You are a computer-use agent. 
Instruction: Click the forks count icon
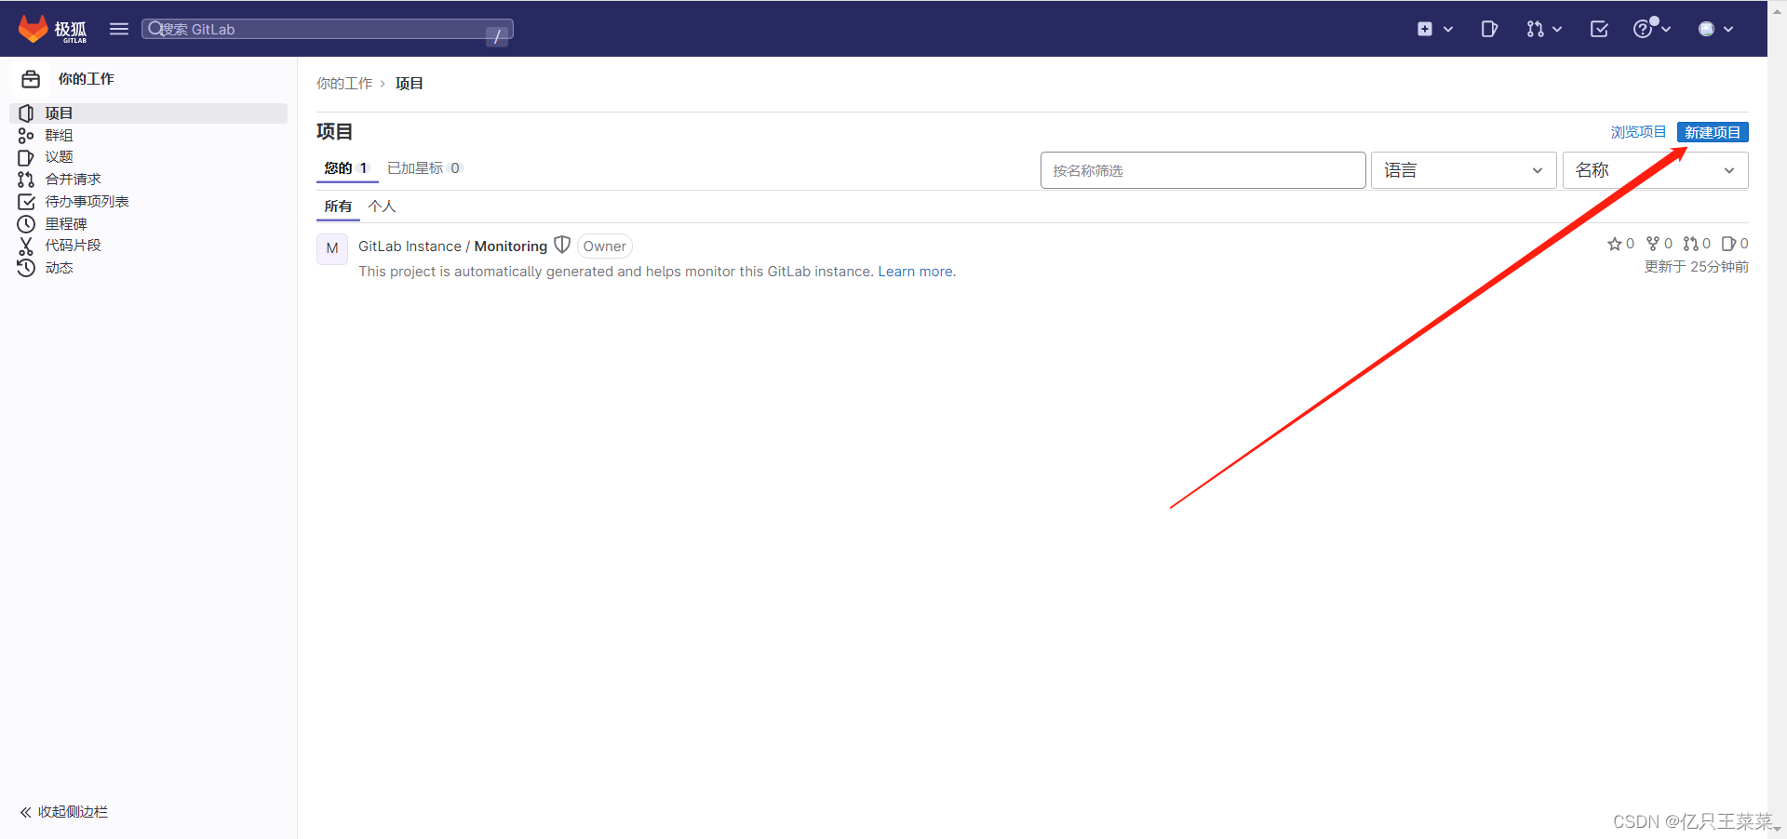pos(1653,244)
